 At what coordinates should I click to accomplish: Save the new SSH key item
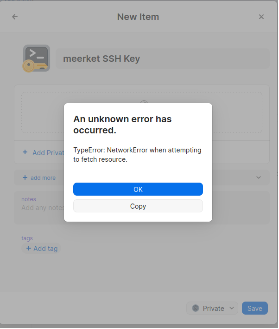click(255, 309)
